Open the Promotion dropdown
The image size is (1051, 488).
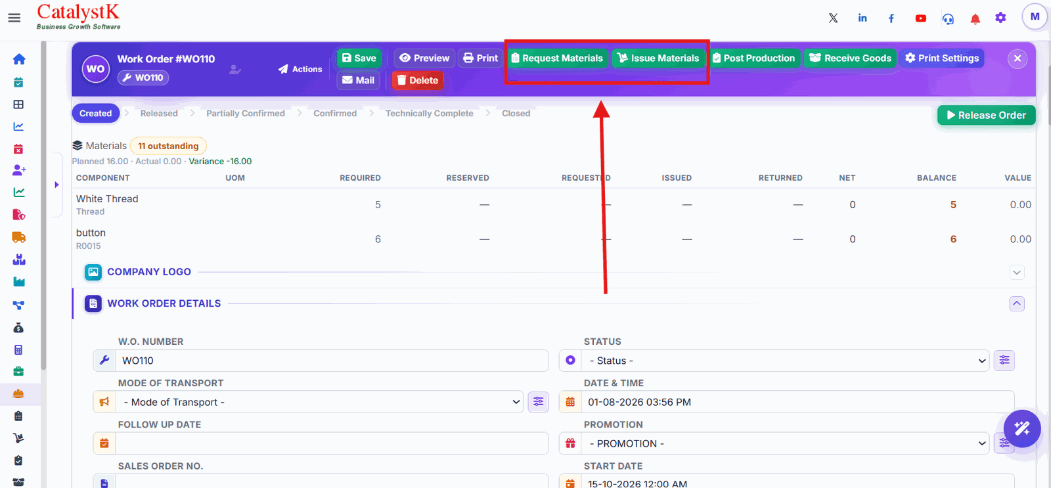coord(786,443)
